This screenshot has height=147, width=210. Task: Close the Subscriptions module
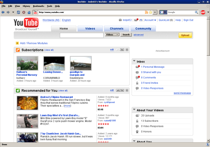127,50
